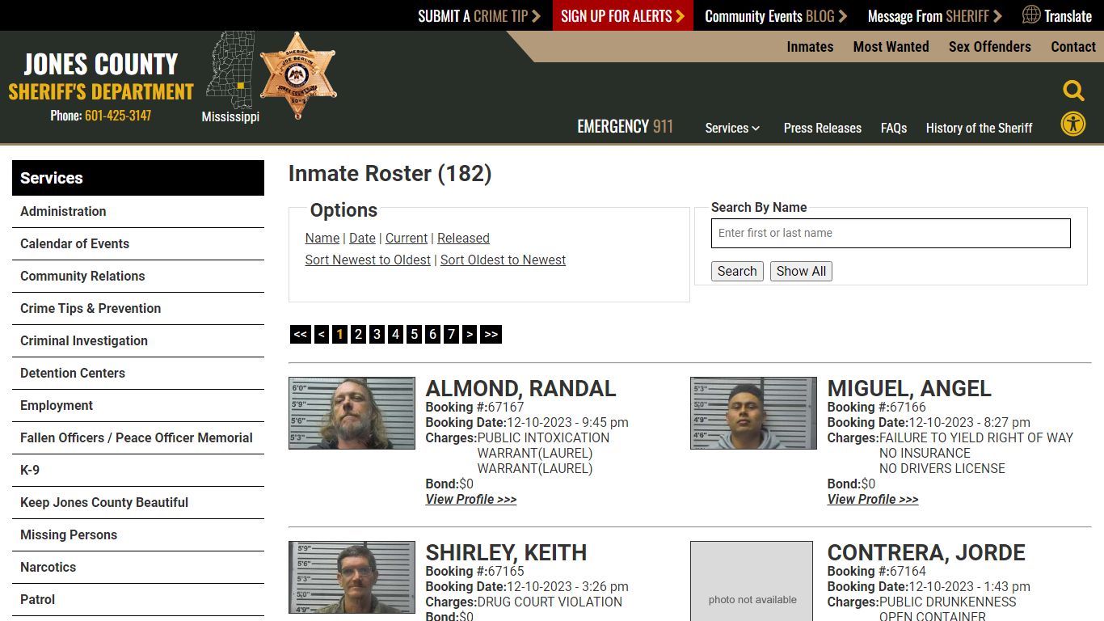Click the Show All button
The height and width of the screenshot is (621, 1104).
[801, 272]
